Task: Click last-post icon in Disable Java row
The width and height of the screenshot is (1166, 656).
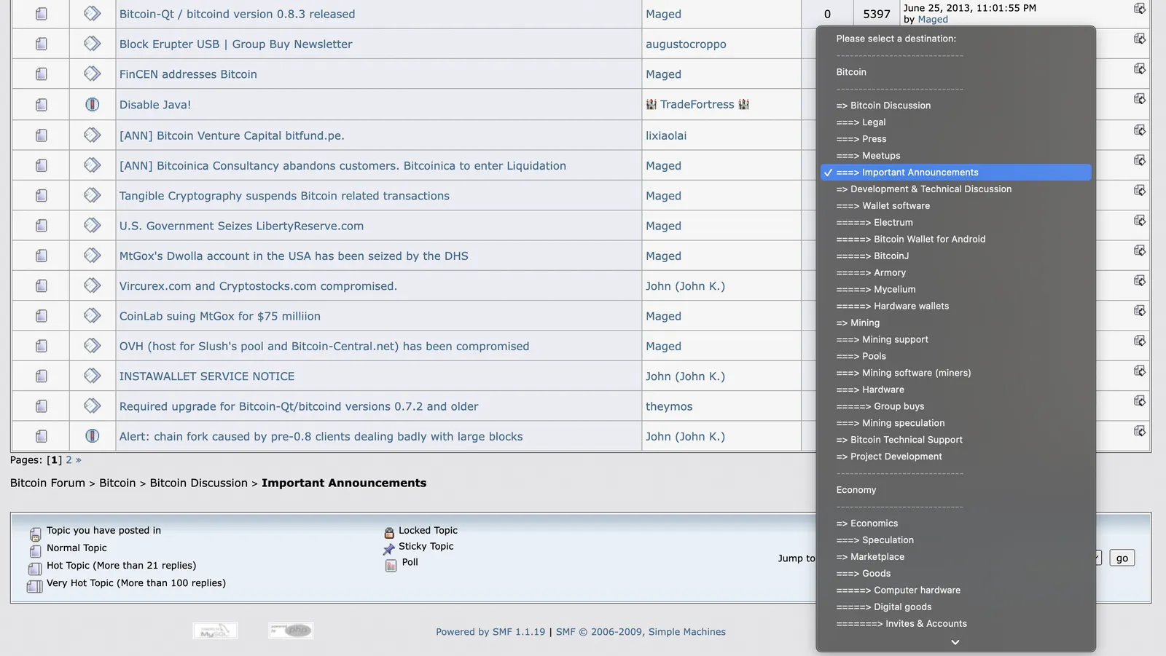Action: tap(1139, 98)
